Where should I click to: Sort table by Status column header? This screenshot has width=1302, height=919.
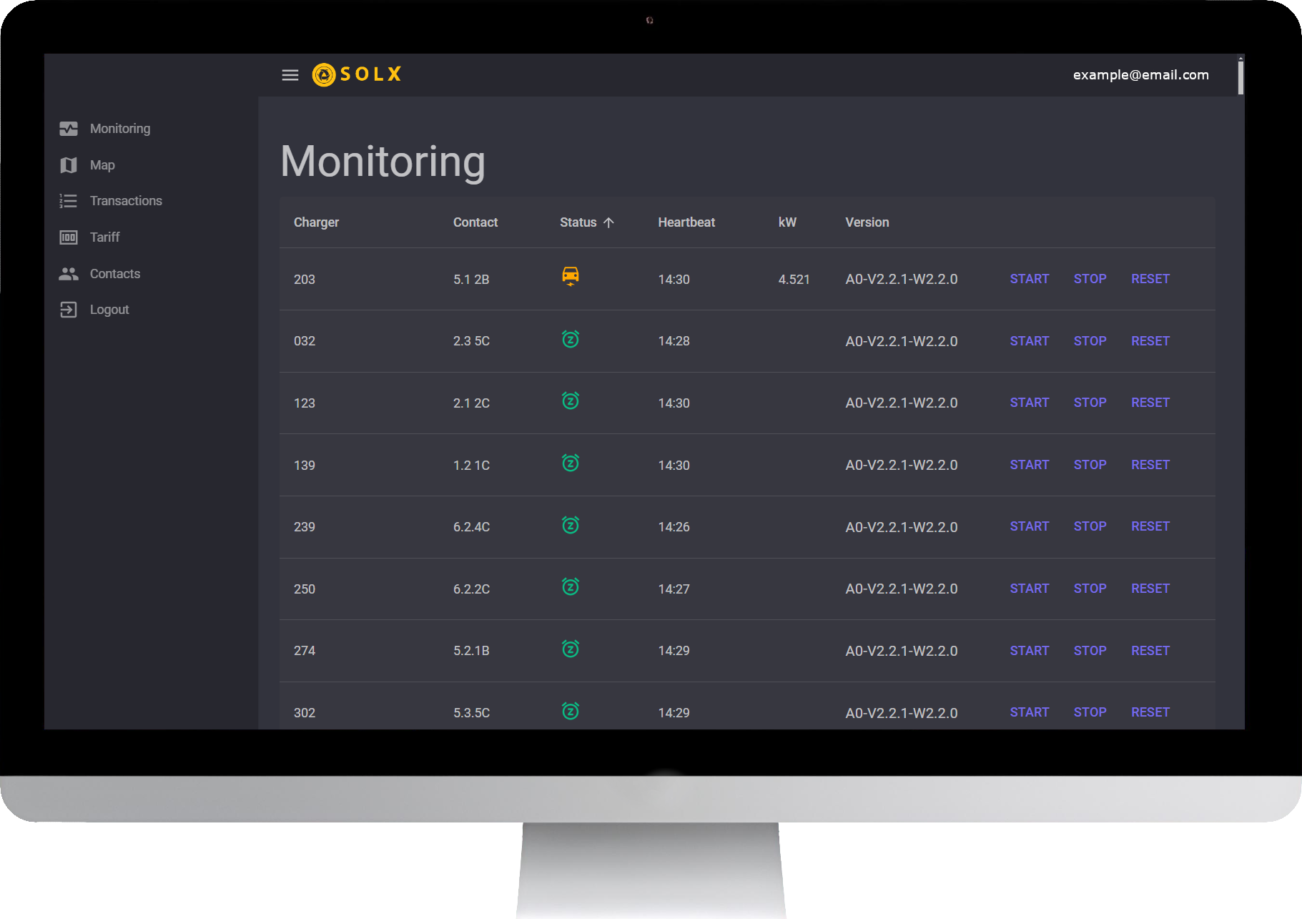(x=578, y=222)
